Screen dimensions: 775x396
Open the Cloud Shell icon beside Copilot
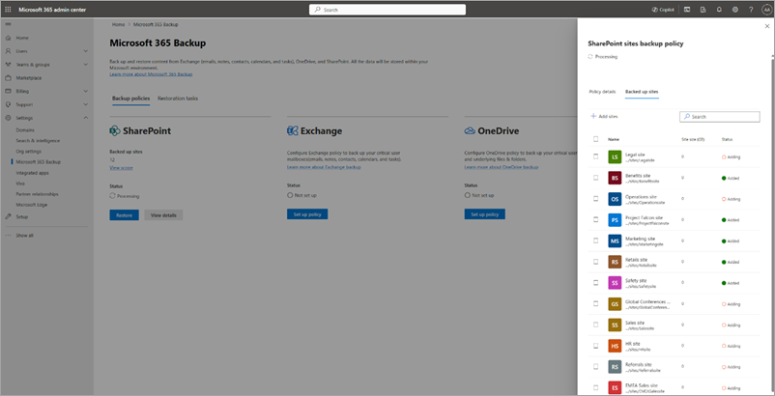687,10
